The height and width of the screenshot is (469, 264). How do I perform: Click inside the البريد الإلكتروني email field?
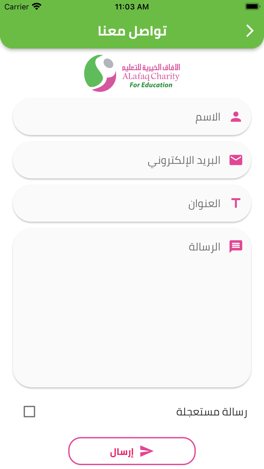pos(132,160)
